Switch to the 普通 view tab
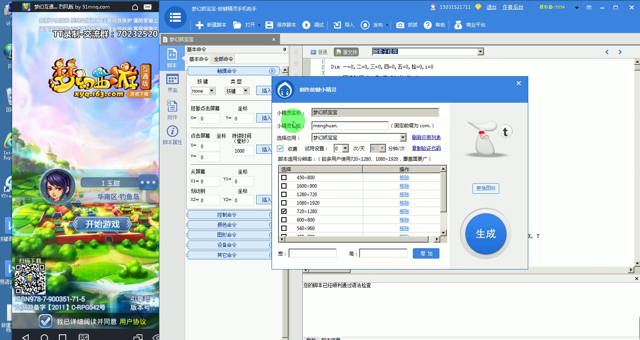Image resolution: width=640 pixels, height=340 pixels. tap(319, 52)
